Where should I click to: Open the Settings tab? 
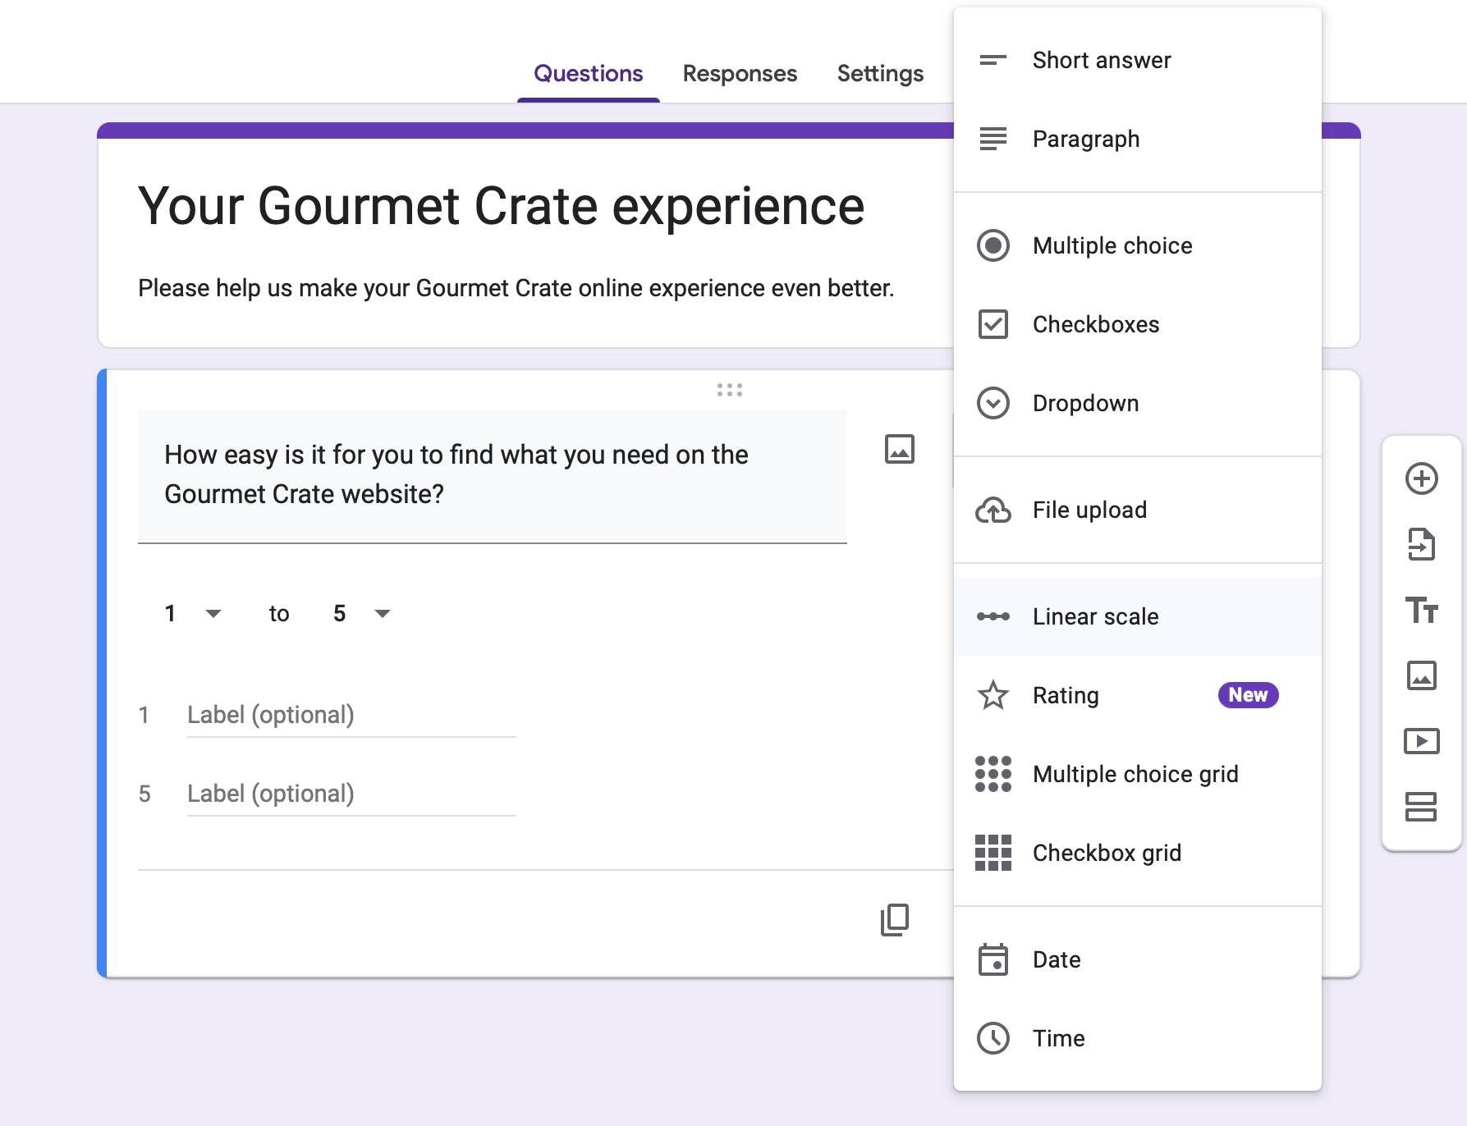[x=880, y=73]
